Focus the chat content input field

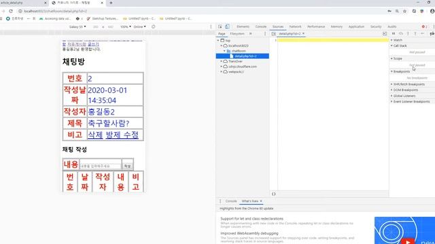pyautogui.click(x=101, y=166)
